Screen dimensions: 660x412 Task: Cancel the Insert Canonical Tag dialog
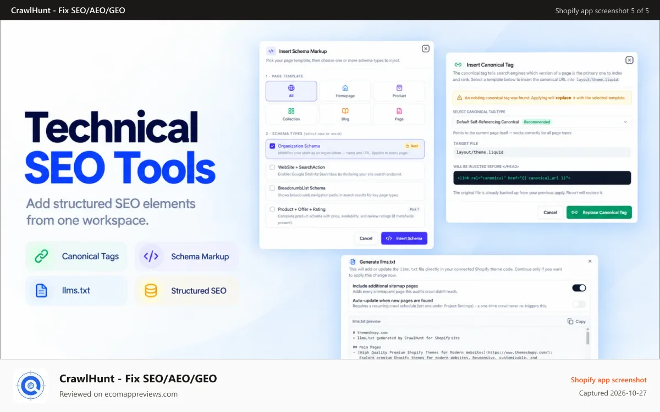coord(551,212)
